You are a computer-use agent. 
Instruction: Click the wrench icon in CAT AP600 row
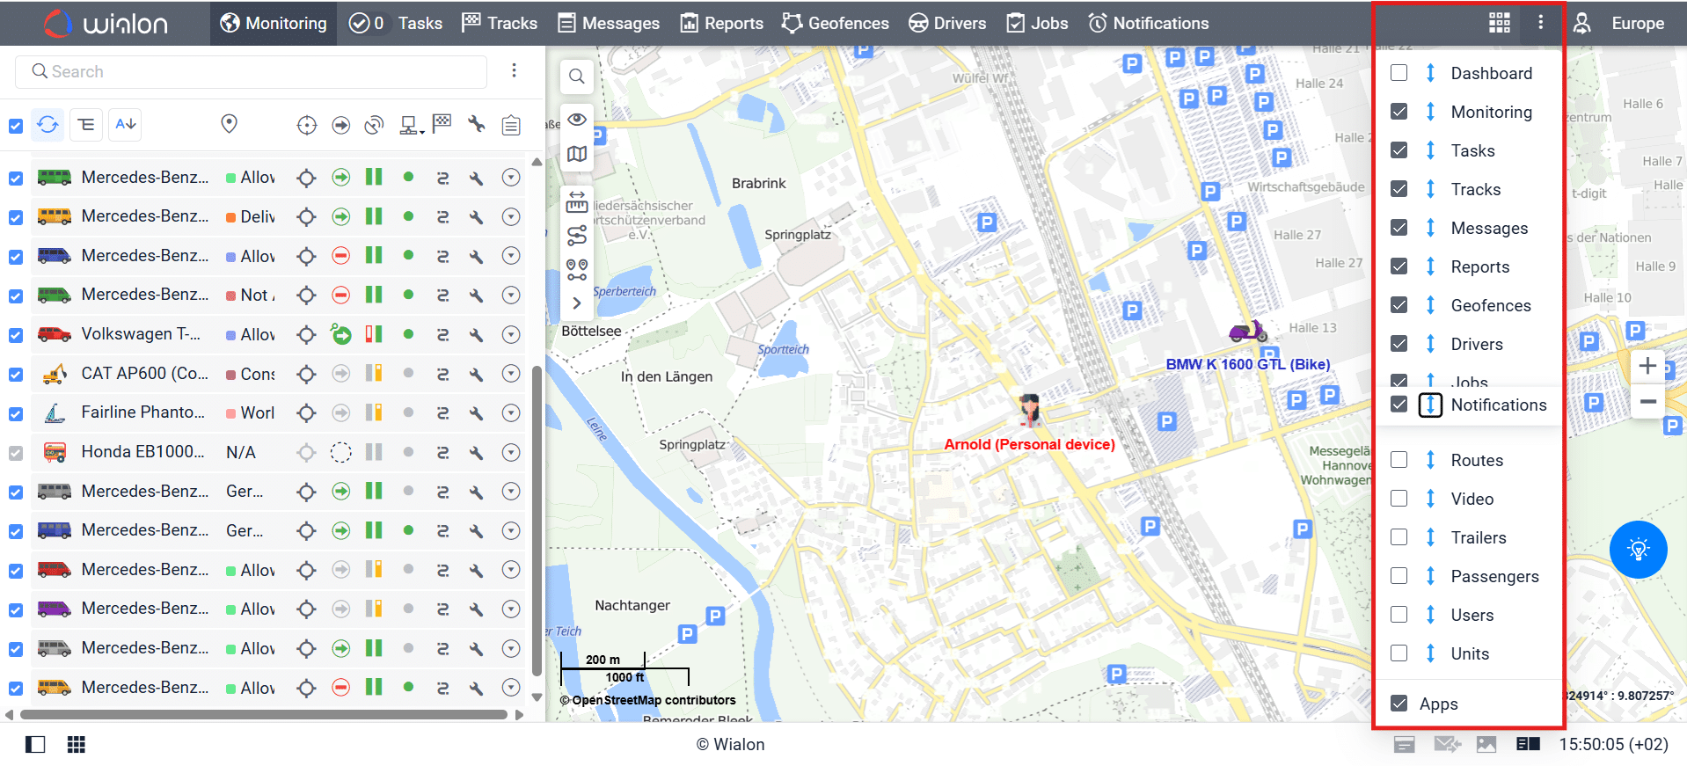476,374
